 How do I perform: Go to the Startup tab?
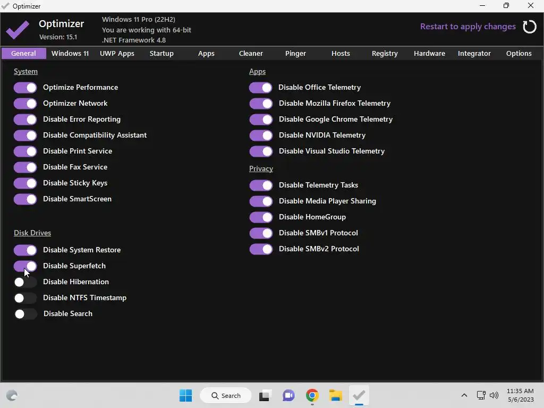161,54
